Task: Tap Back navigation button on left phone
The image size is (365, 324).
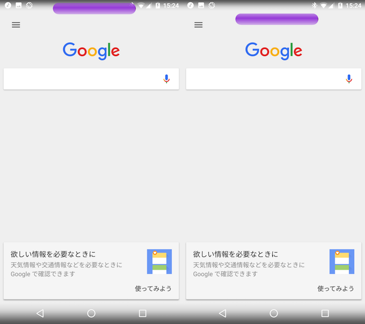Action: [40, 313]
